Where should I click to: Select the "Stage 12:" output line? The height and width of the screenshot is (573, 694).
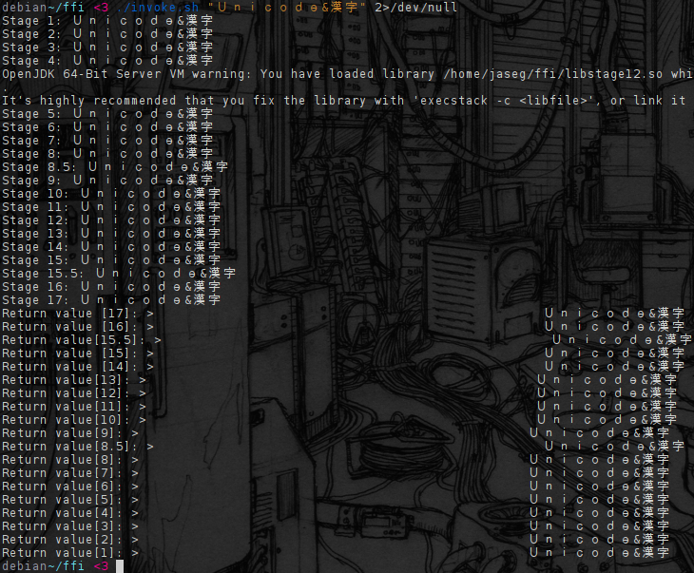click(111, 220)
